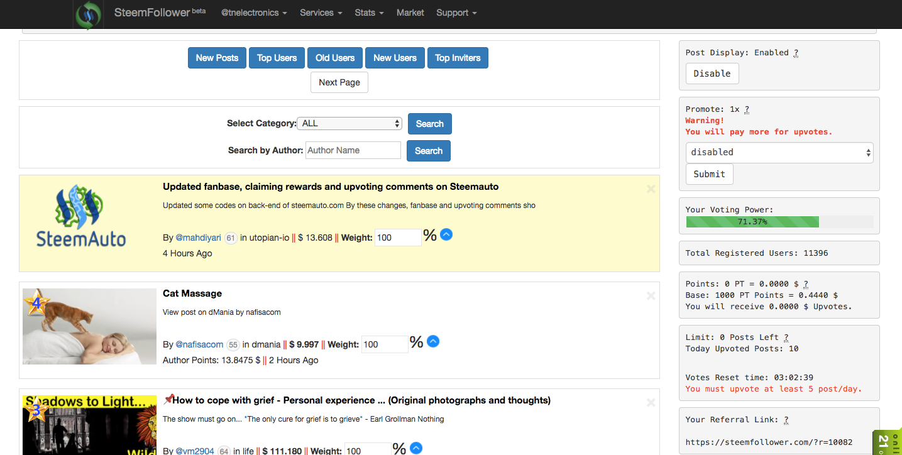
Task: Dismiss the Cat Massage post with X
Action: [x=651, y=295]
